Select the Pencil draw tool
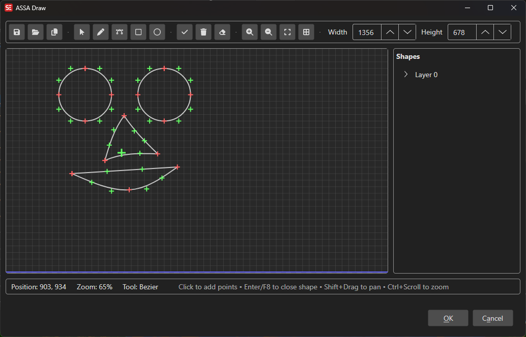The image size is (526, 337). pyautogui.click(x=100, y=31)
